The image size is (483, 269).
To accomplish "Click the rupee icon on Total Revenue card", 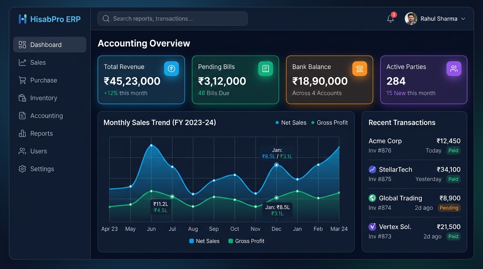I will 171,69.
